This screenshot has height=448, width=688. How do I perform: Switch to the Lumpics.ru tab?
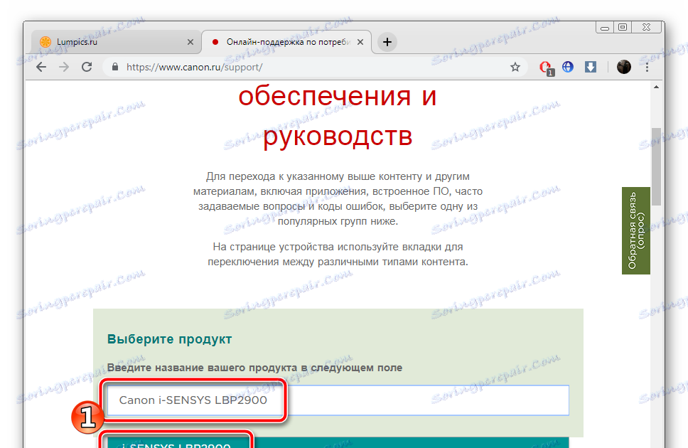tap(117, 42)
